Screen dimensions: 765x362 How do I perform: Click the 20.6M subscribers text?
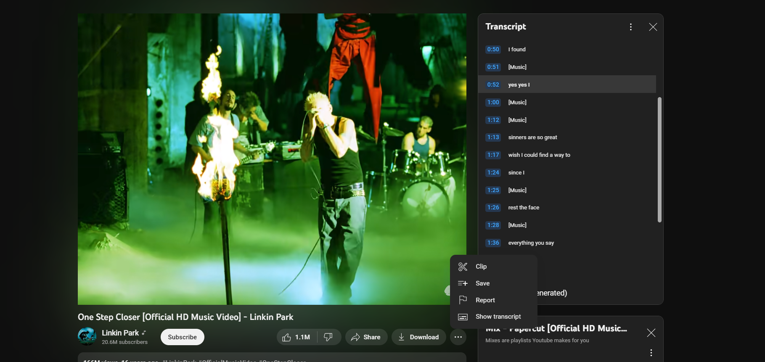tap(124, 342)
